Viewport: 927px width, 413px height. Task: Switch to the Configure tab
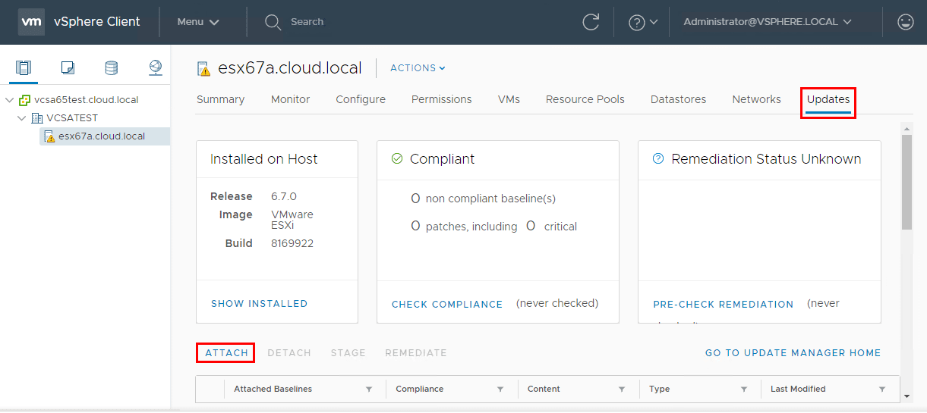(361, 99)
